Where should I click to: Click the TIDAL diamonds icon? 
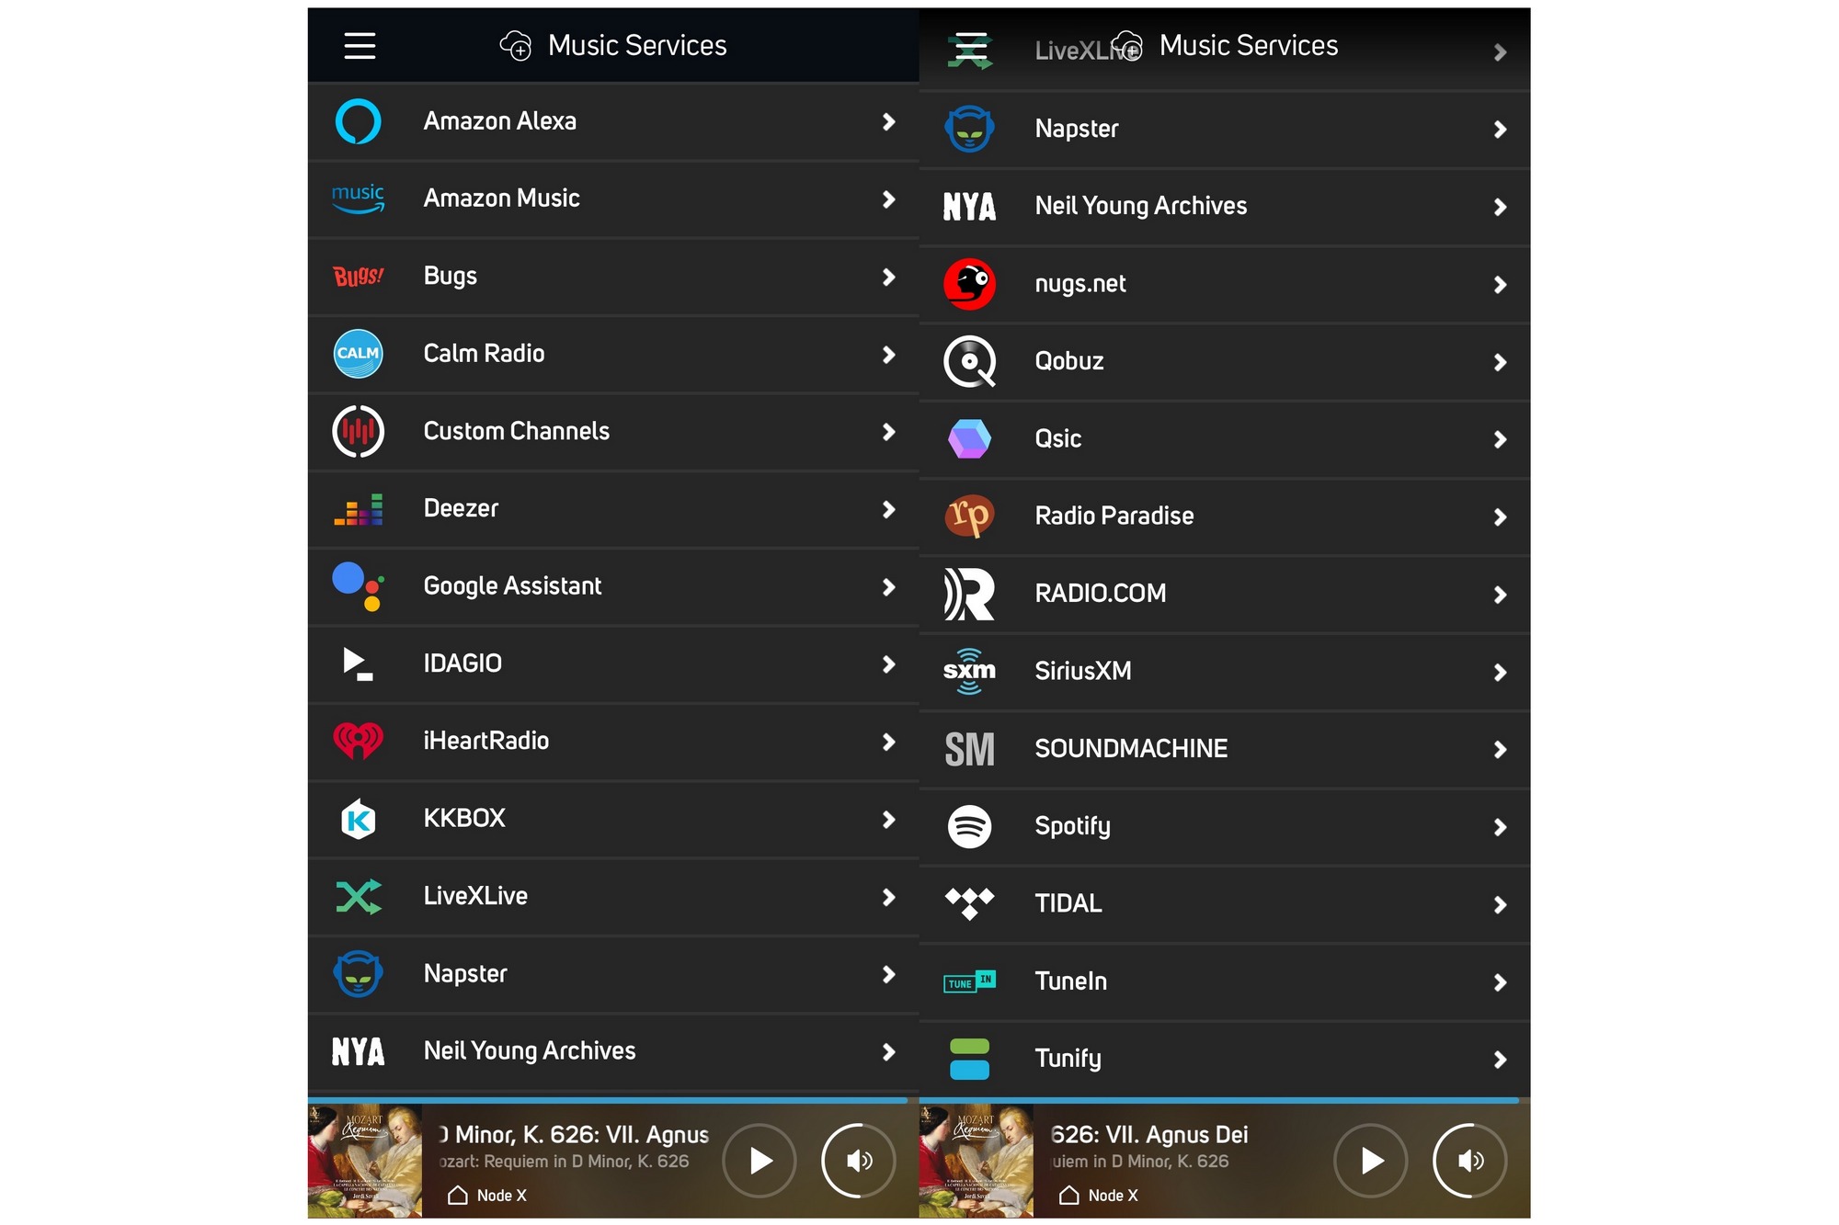(969, 903)
